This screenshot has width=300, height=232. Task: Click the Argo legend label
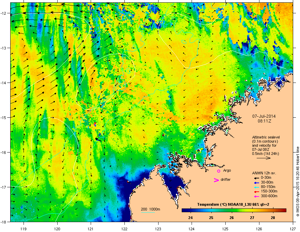[x=227, y=170]
